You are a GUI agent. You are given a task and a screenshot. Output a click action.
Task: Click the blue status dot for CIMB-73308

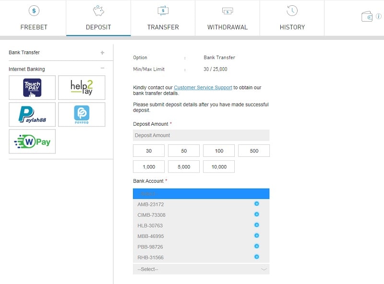click(257, 214)
